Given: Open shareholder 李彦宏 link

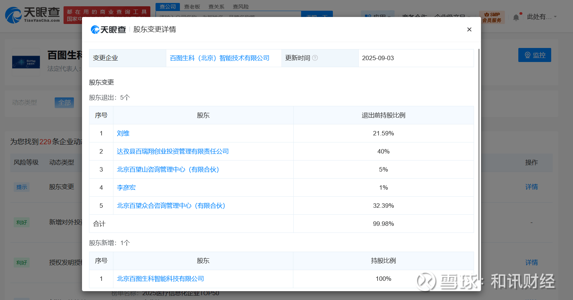Looking at the screenshot, I should [x=126, y=187].
